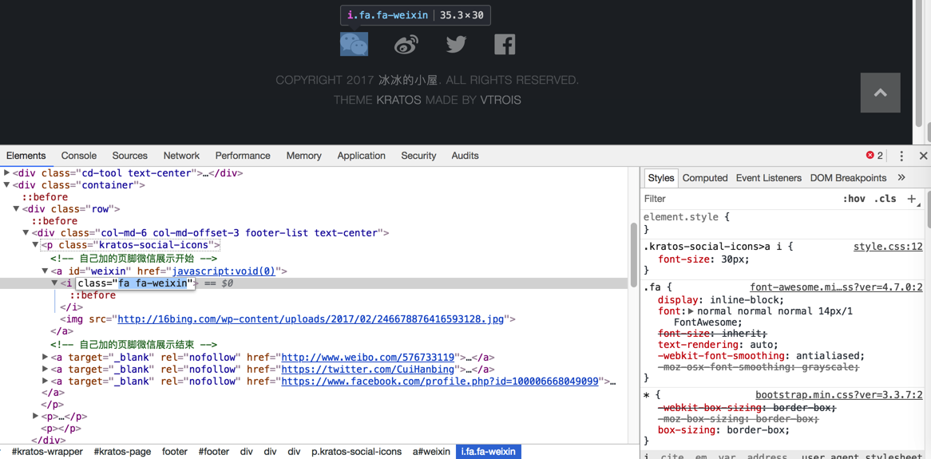931x459 pixels.
Task: Open the style.css:12 source link
Action: 888,247
